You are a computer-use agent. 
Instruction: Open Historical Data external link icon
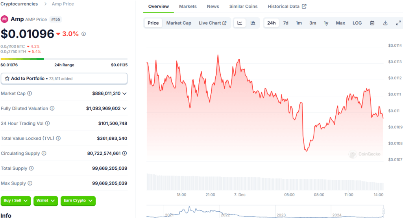pos(304,6)
